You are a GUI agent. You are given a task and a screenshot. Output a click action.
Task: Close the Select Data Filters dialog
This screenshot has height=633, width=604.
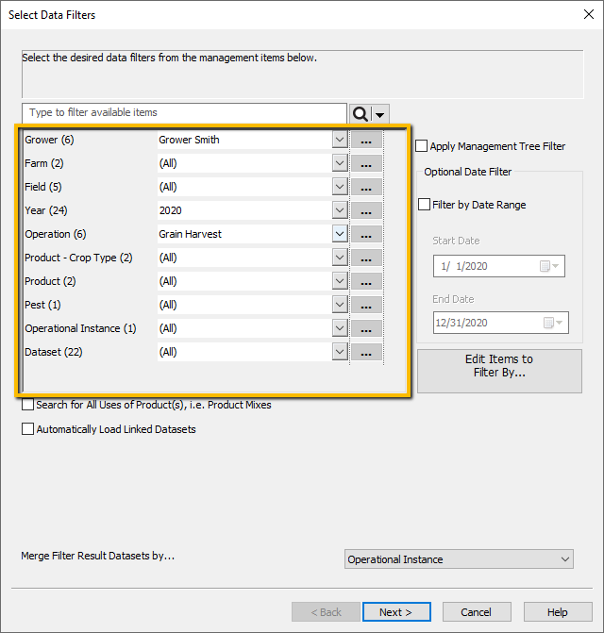(589, 14)
